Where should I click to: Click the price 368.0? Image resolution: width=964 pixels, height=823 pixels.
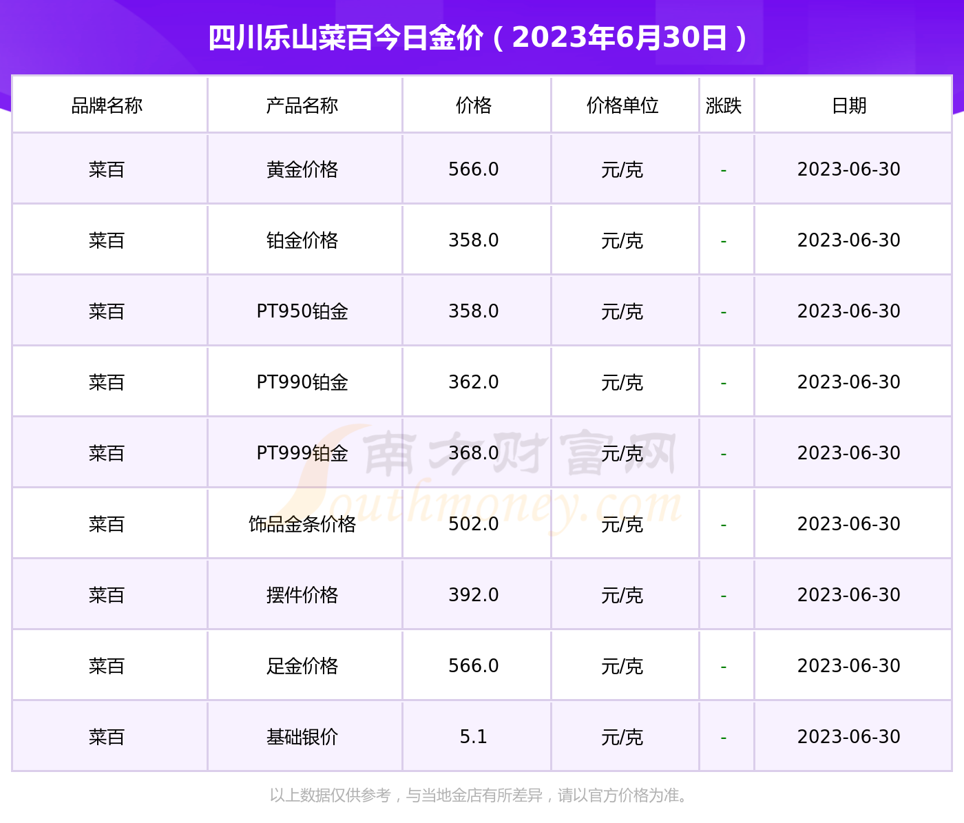[x=474, y=453]
